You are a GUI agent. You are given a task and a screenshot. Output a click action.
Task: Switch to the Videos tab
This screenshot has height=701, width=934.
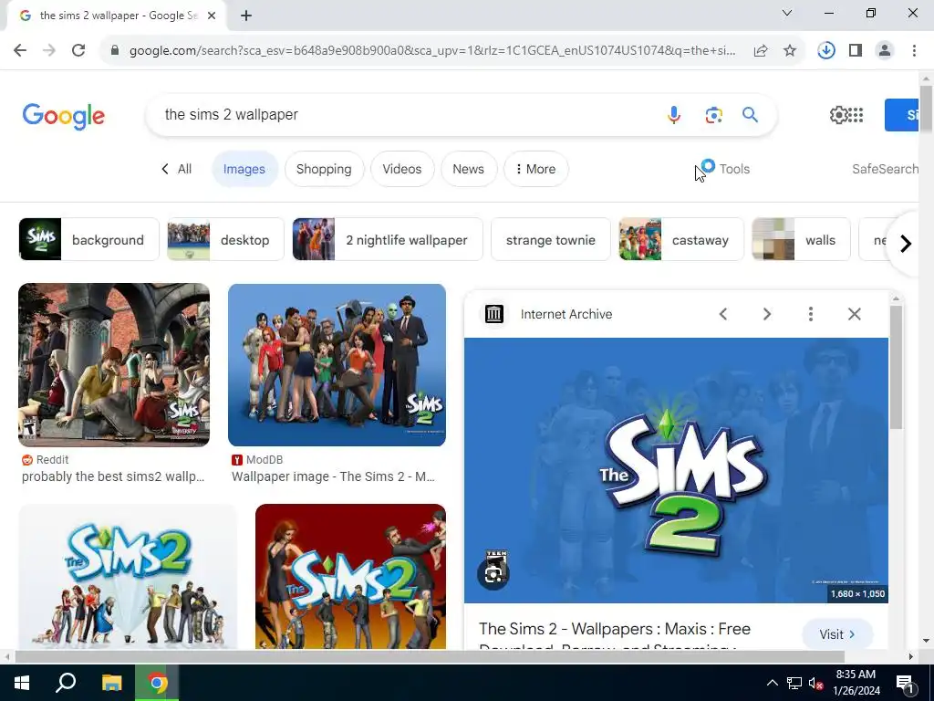402,169
